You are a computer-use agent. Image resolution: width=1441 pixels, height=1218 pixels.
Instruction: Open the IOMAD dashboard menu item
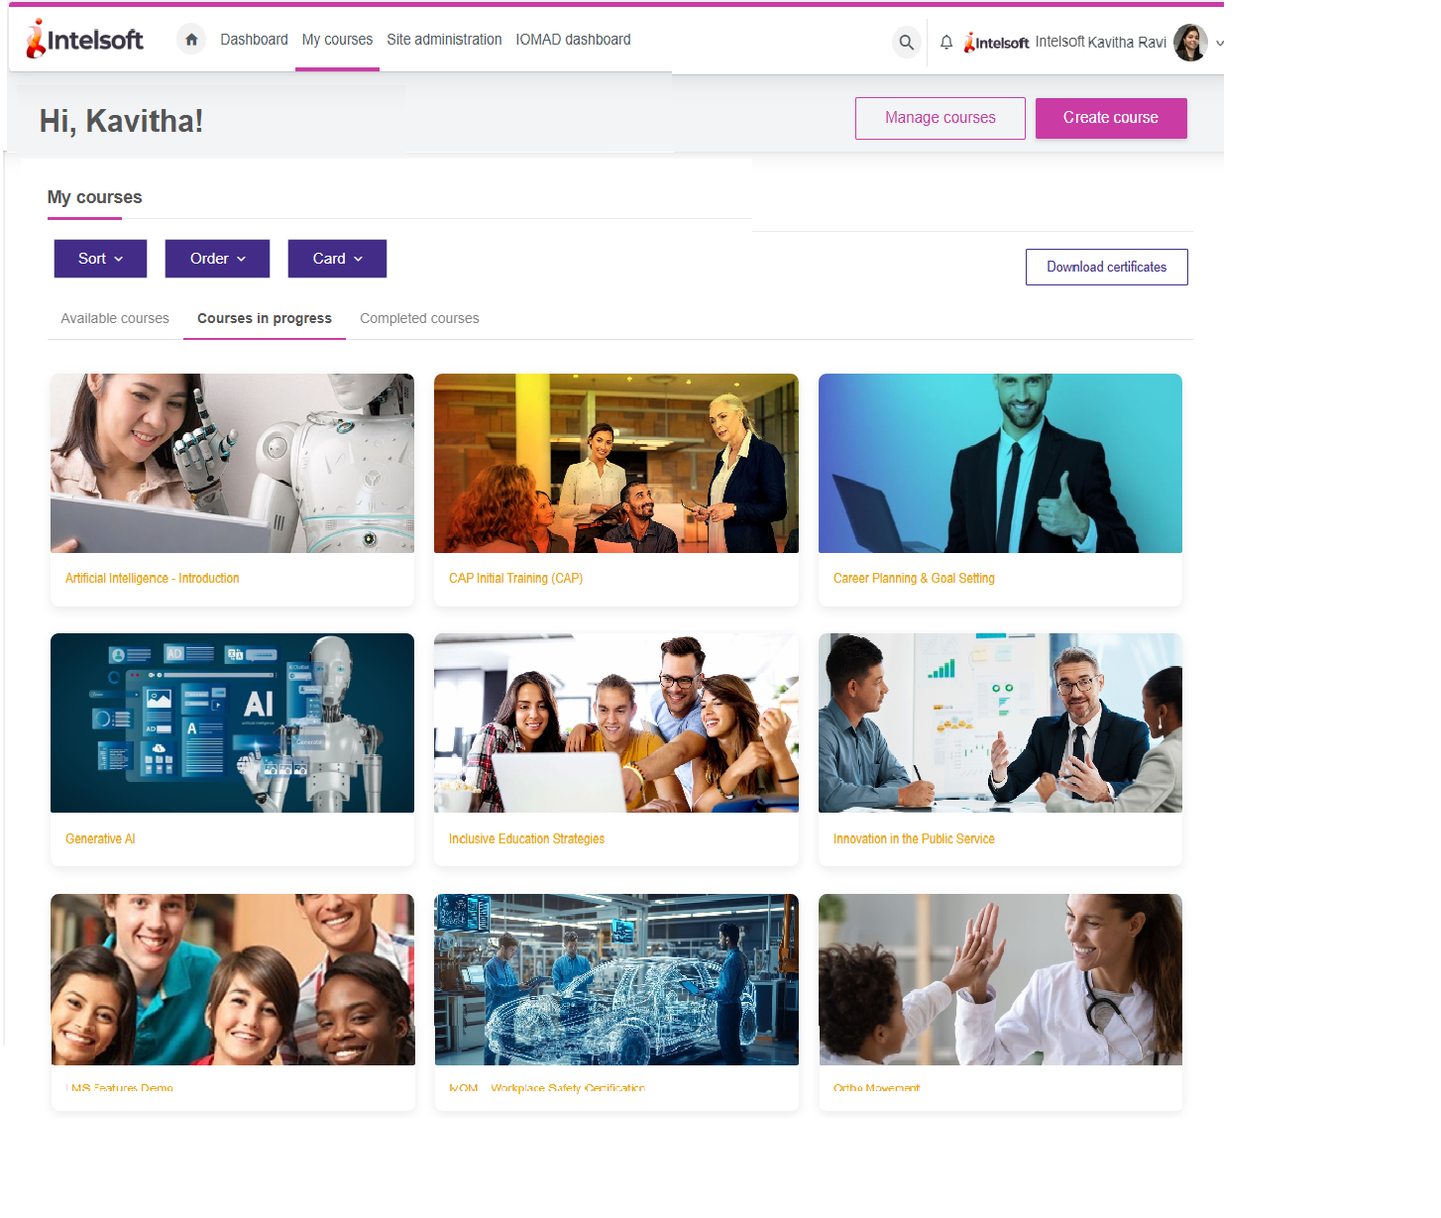[573, 40]
